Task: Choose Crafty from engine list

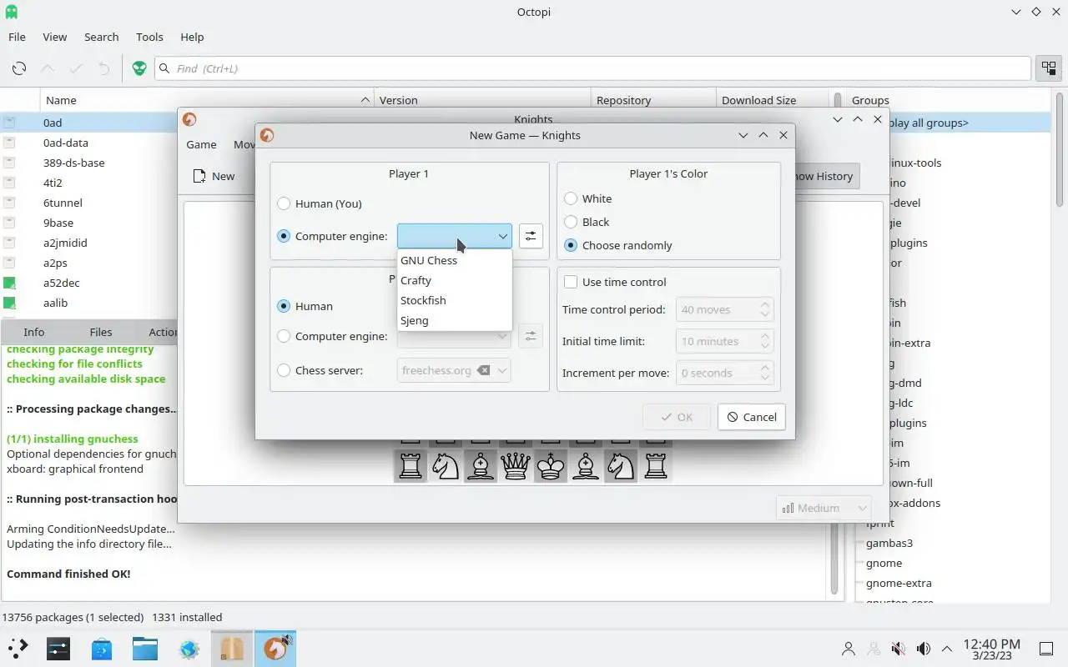Action: pyautogui.click(x=455, y=280)
